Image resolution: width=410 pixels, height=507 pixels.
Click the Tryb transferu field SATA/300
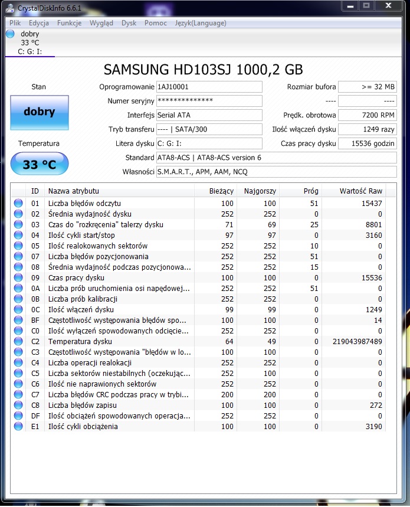[x=209, y=129]
